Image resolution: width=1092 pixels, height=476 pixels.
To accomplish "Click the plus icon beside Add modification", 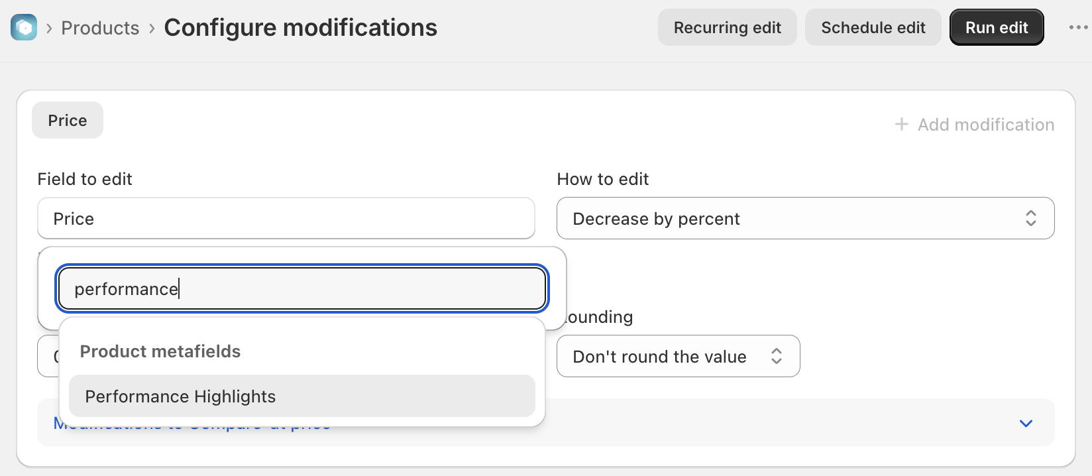I will tap(901, 124).
